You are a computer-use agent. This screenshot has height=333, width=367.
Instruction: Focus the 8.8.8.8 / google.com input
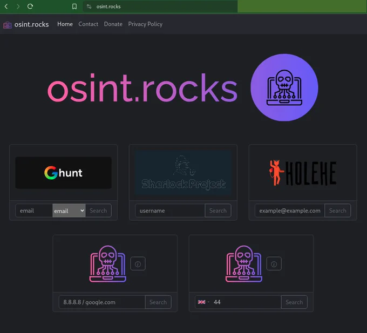click(102, 302)
